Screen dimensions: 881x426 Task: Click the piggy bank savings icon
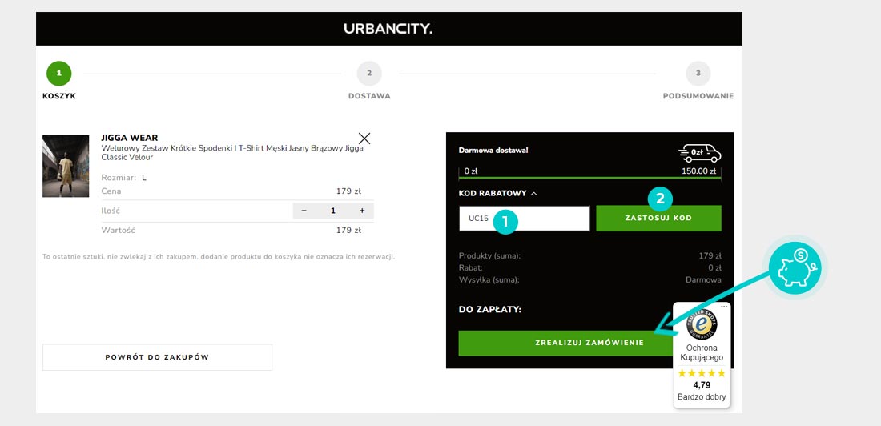click(795, 269)
